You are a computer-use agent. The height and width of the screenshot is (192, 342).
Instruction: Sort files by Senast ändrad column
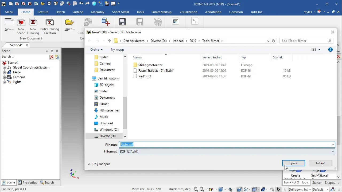tap(212, 57)
